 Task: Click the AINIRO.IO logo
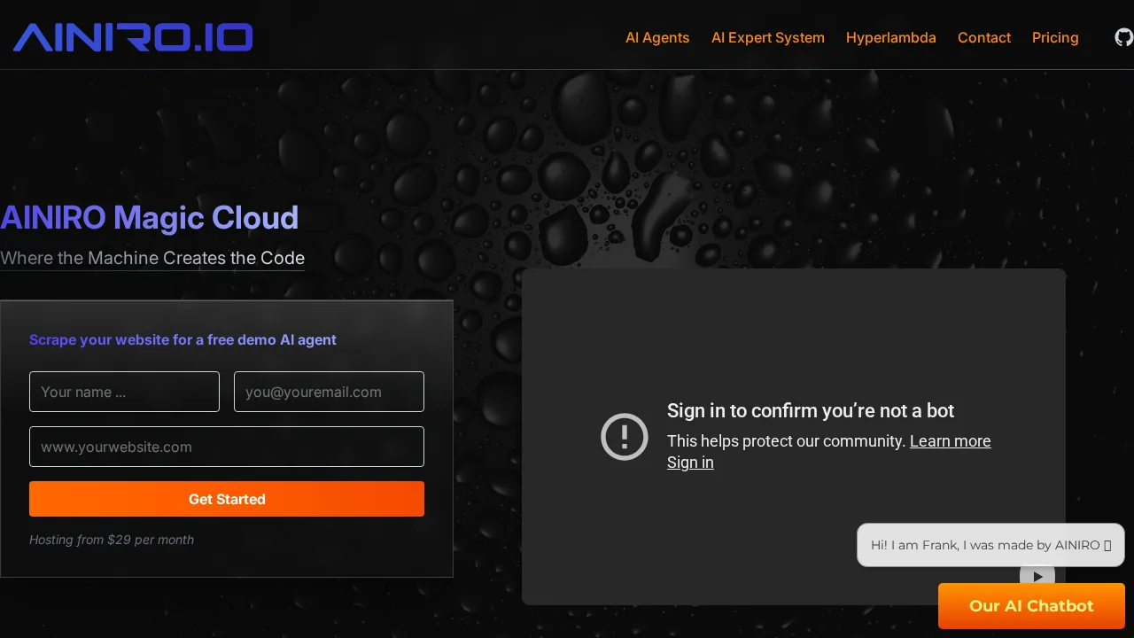click(131, 37)
